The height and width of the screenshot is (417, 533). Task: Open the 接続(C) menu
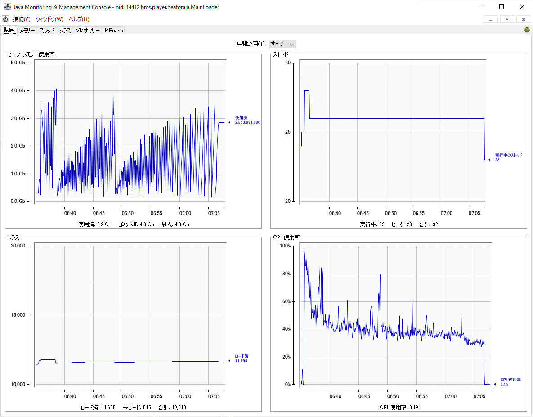point(22,19)
